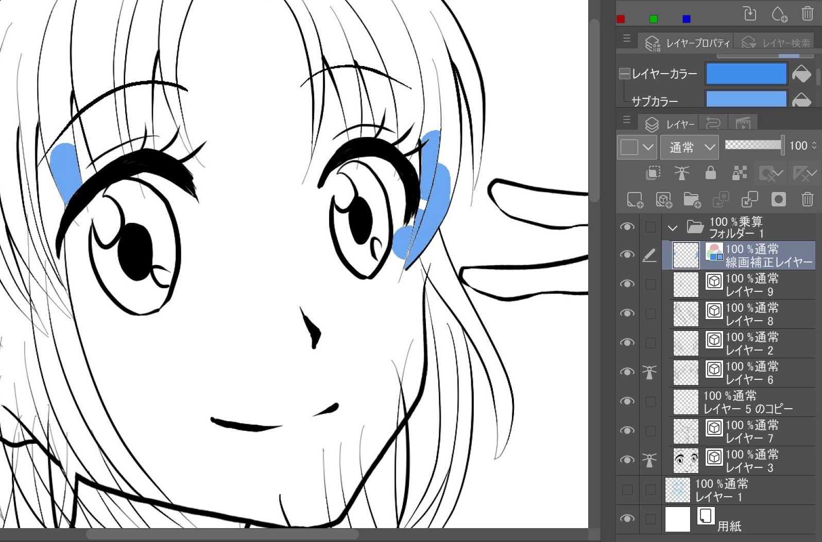Click the red color square at top
The image size is (822, 542).
tap(621, 19)
